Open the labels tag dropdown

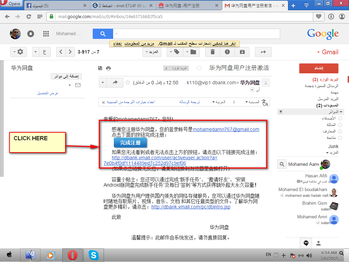(175, 52)
